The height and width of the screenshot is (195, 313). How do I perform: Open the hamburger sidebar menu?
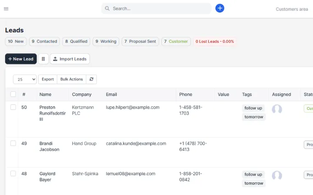pyautogui.click(x=6, y=9)
